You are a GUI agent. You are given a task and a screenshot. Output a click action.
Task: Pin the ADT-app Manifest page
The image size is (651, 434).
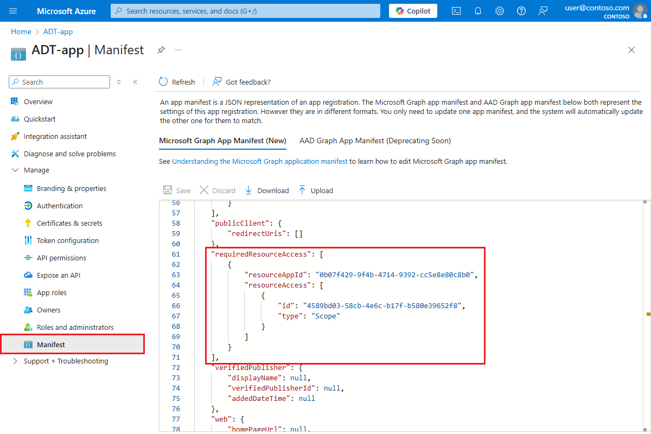(x=161, y=50)
